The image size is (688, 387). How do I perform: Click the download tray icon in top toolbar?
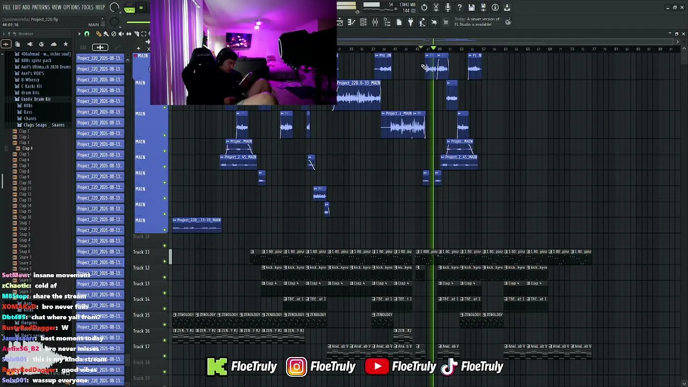[507, 8]
